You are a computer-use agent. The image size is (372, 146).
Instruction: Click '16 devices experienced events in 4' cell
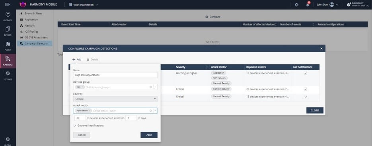point(267,96)
